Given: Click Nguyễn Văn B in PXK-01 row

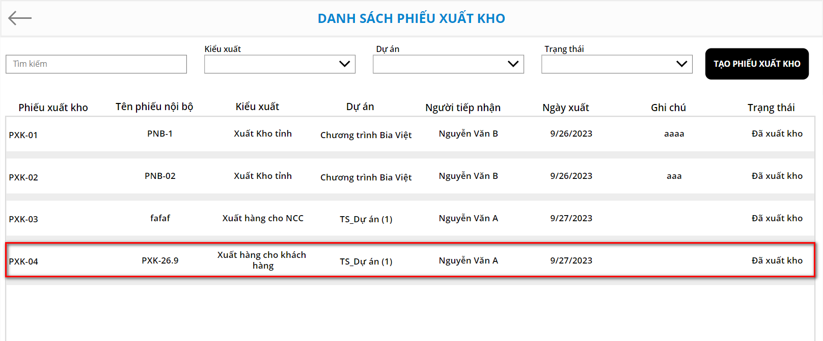Looking at the screenshot, I should pos(469,134).
